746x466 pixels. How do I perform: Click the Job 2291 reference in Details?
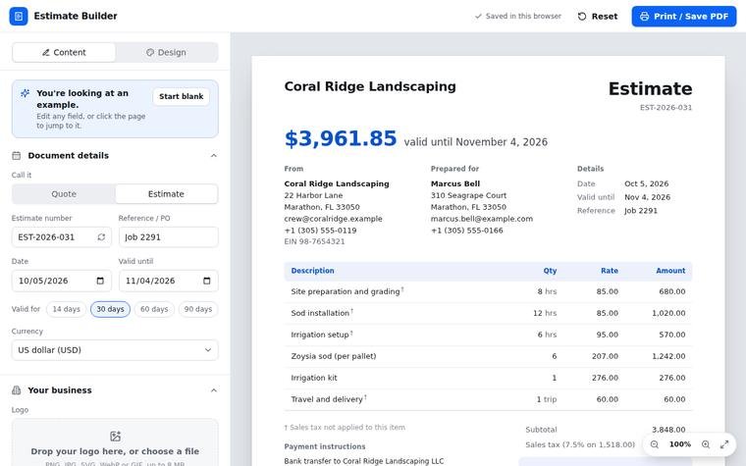pos(641,211)
